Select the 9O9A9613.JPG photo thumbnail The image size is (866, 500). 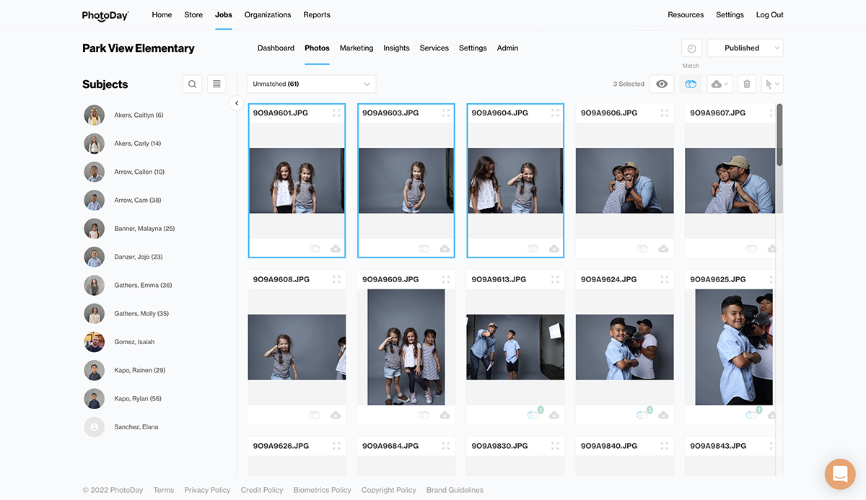click(515, 347)
